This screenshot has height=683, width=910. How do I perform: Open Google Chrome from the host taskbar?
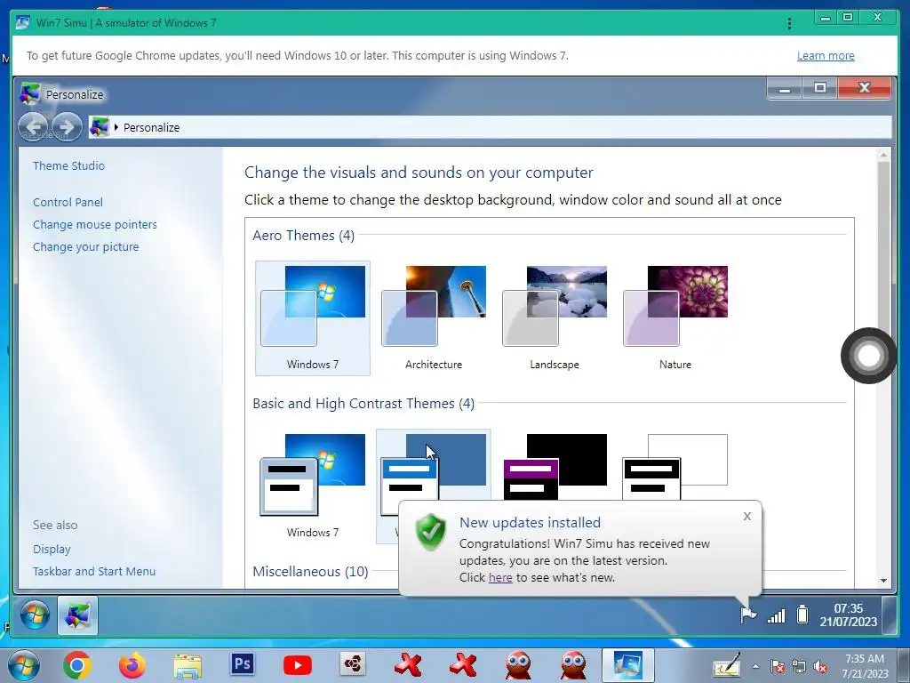[78, 665]
